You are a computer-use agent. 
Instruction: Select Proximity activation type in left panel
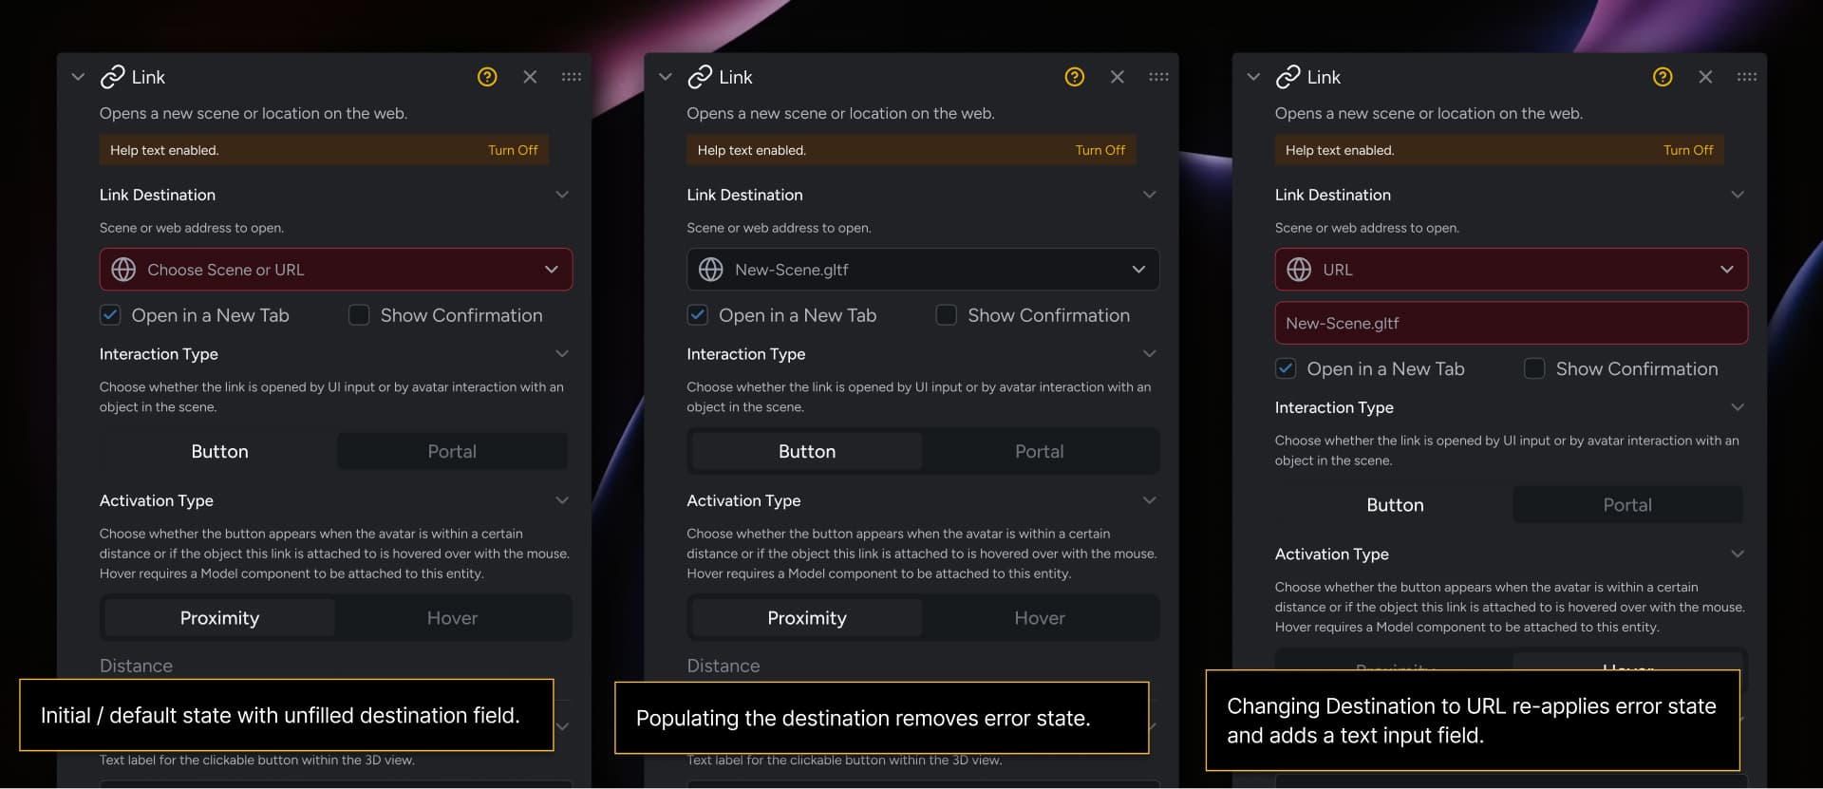219,618
